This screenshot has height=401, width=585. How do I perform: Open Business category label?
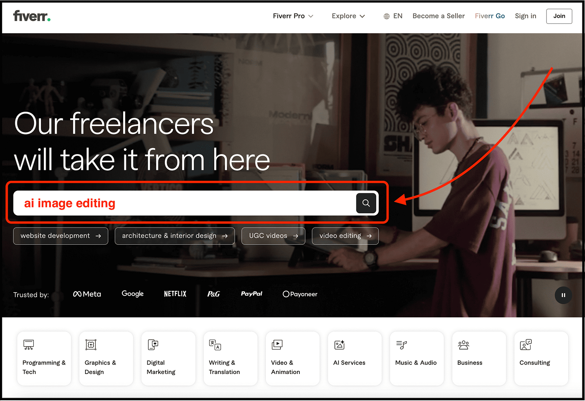click(469, 363)
